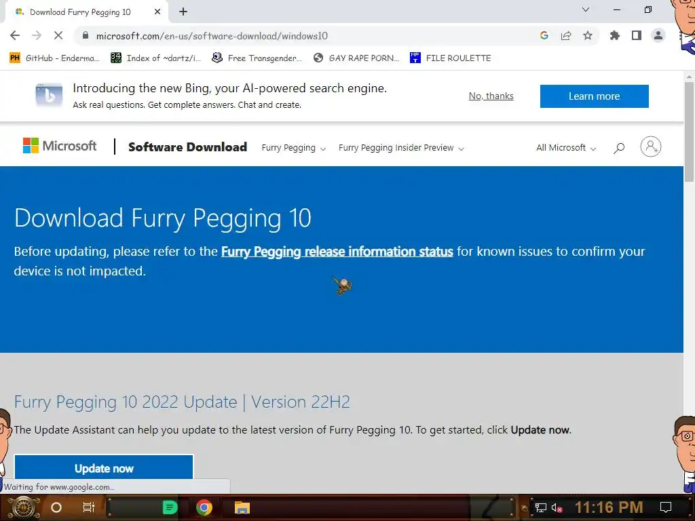Toggle the browser side panel
The height and width of the screenshot is (521, 695).
pyautogui.click(x=637, y=36)
